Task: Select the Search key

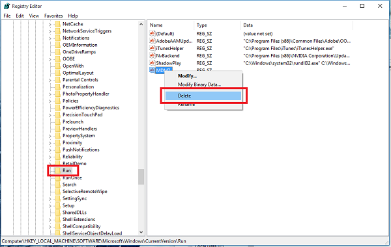Action: coord(69,185)
